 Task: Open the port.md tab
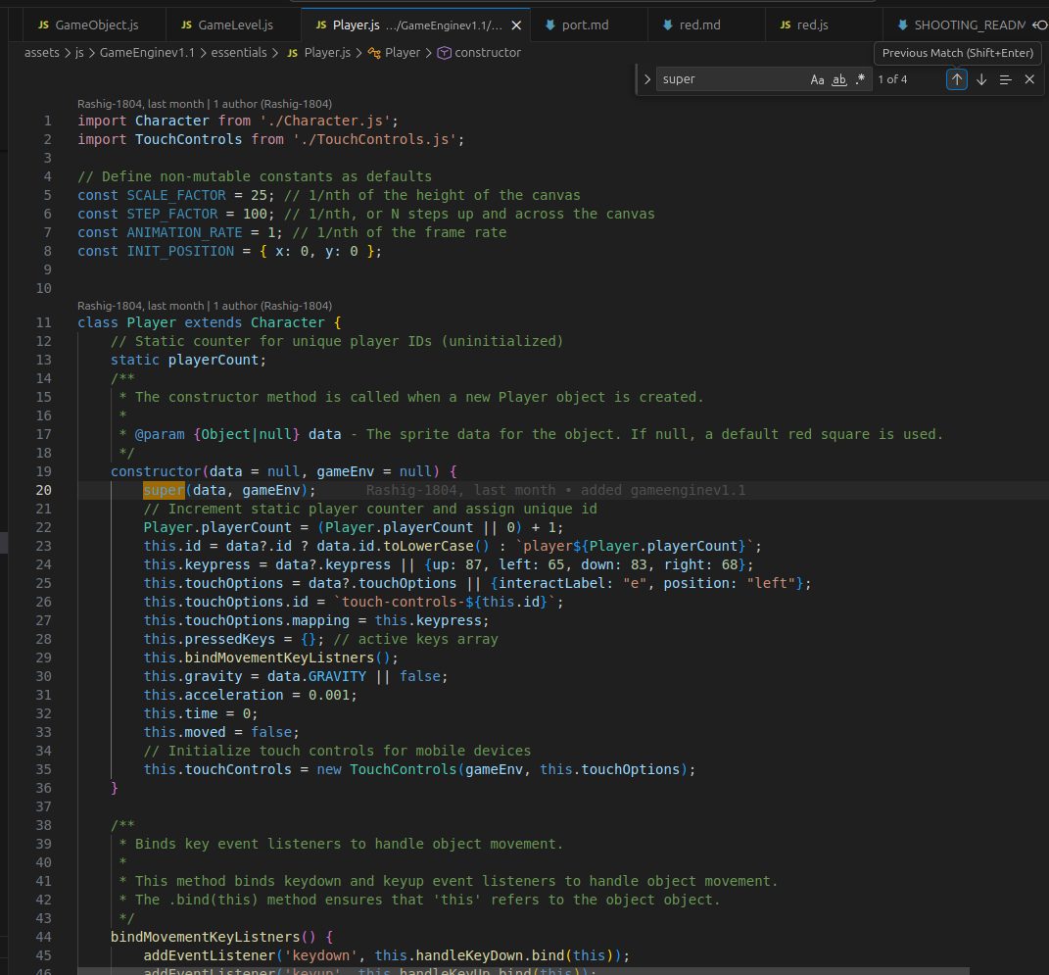tap(577, 25)
